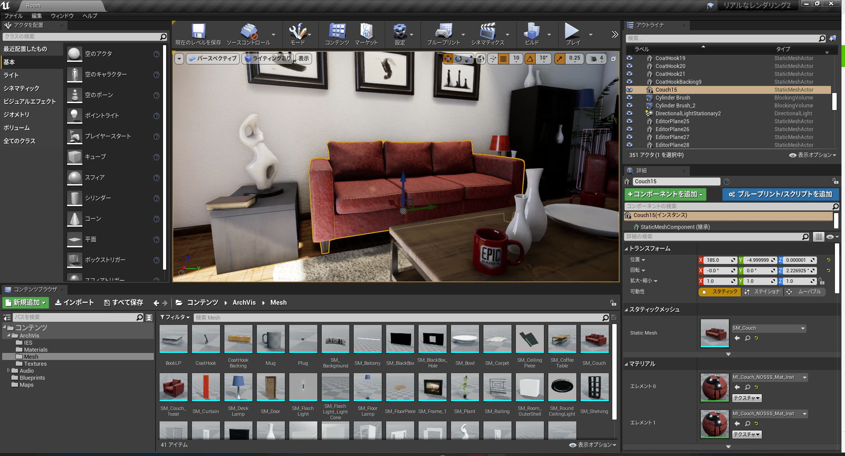Open the grid snap size 10 dropdown

tap(516, 58)
